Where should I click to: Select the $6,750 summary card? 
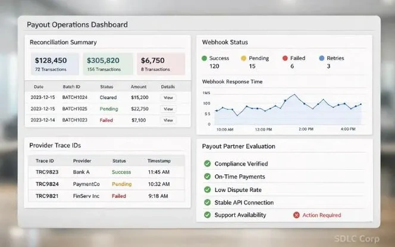coord(161,64)
